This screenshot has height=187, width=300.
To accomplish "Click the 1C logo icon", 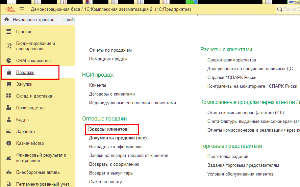I will click(x=10, y=9).
